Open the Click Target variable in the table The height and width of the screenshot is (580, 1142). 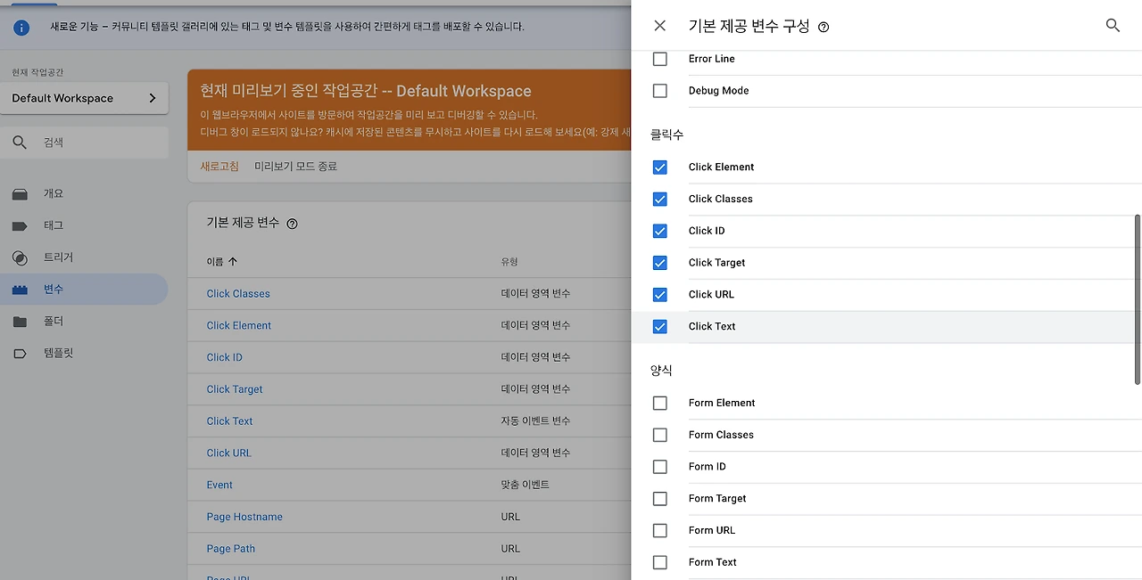(235, 389)
